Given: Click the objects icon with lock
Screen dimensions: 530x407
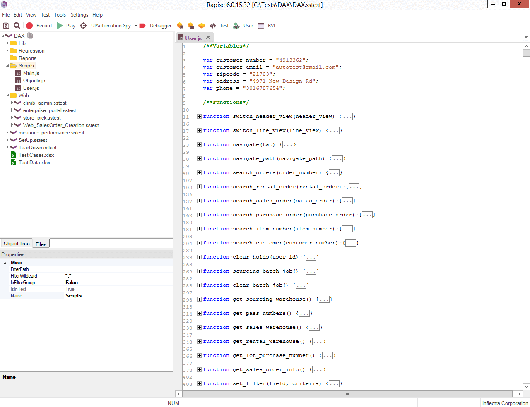Looking at the screenshot, I should point(180,26).
